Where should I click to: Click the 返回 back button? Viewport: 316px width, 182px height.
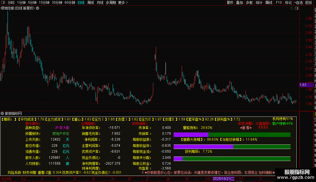point(308,3)
